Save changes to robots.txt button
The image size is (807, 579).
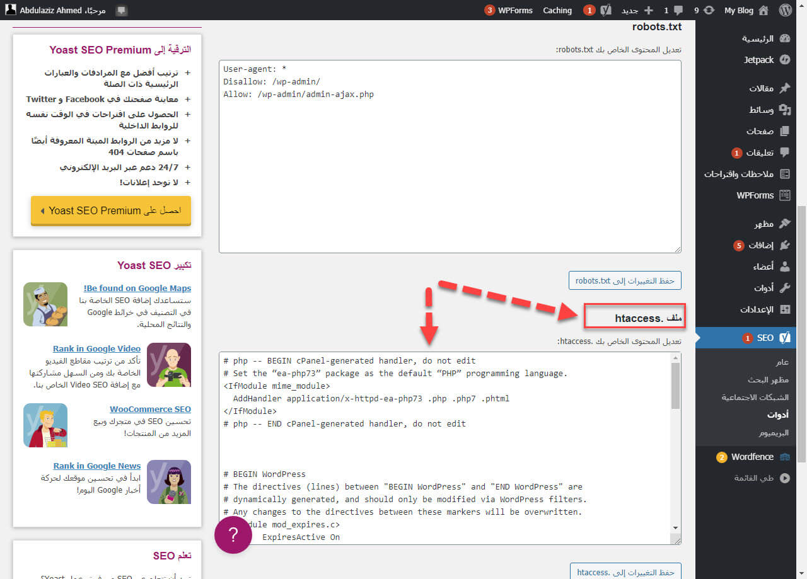(625, 280)
